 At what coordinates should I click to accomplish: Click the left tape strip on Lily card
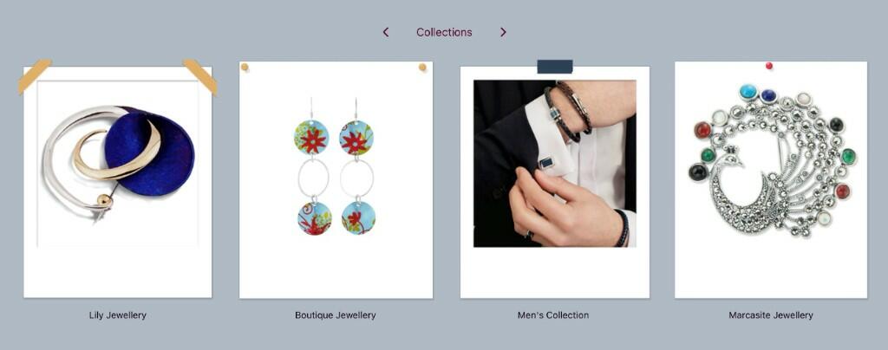(35, 76)
